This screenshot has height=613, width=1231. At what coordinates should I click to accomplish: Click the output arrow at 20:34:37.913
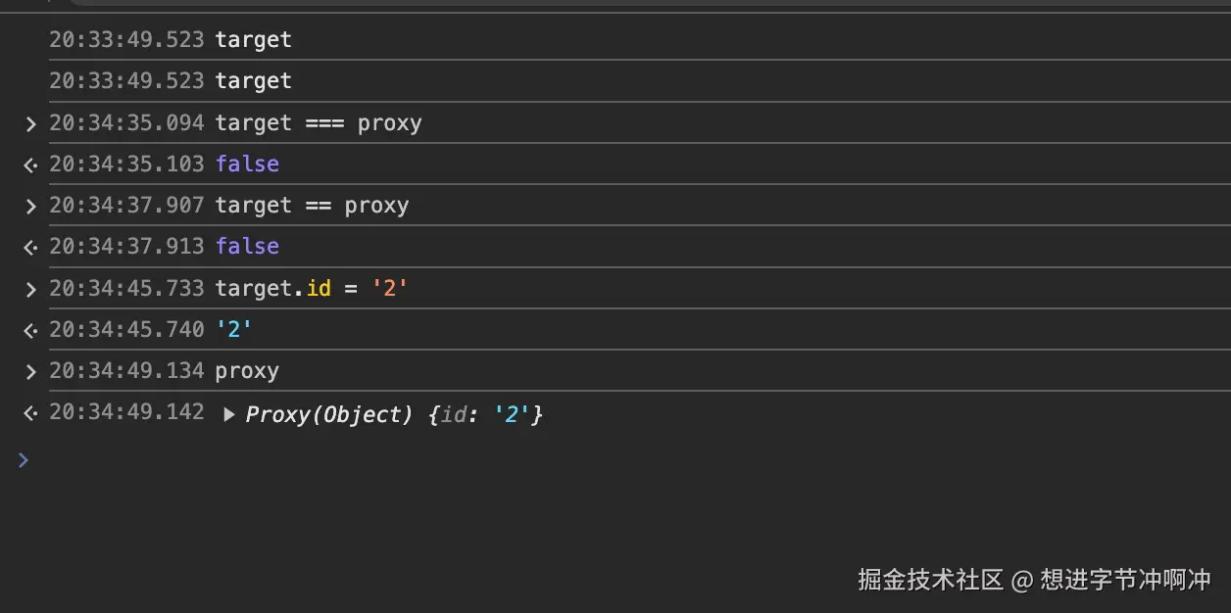click(30, 247)
